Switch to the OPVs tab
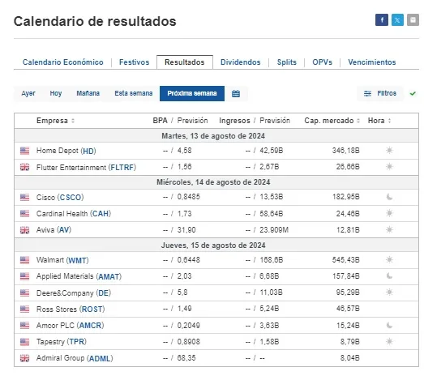Viewport: 424px width, 380px height. [x=323, y=62]
